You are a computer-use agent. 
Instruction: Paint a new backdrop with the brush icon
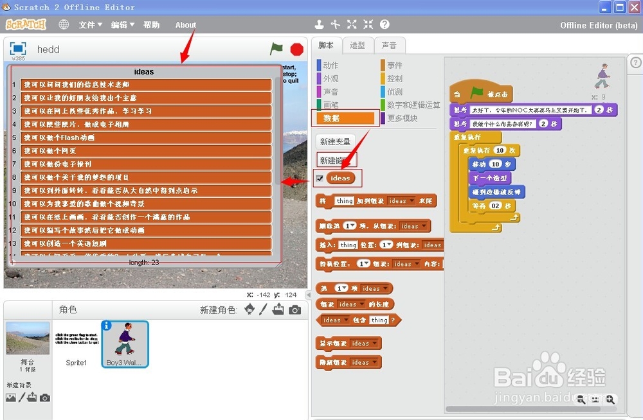23,398
